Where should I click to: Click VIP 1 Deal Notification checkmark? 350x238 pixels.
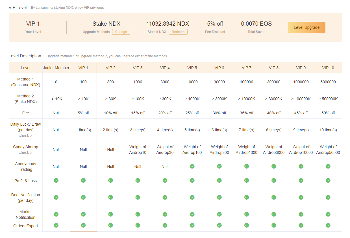83,197
